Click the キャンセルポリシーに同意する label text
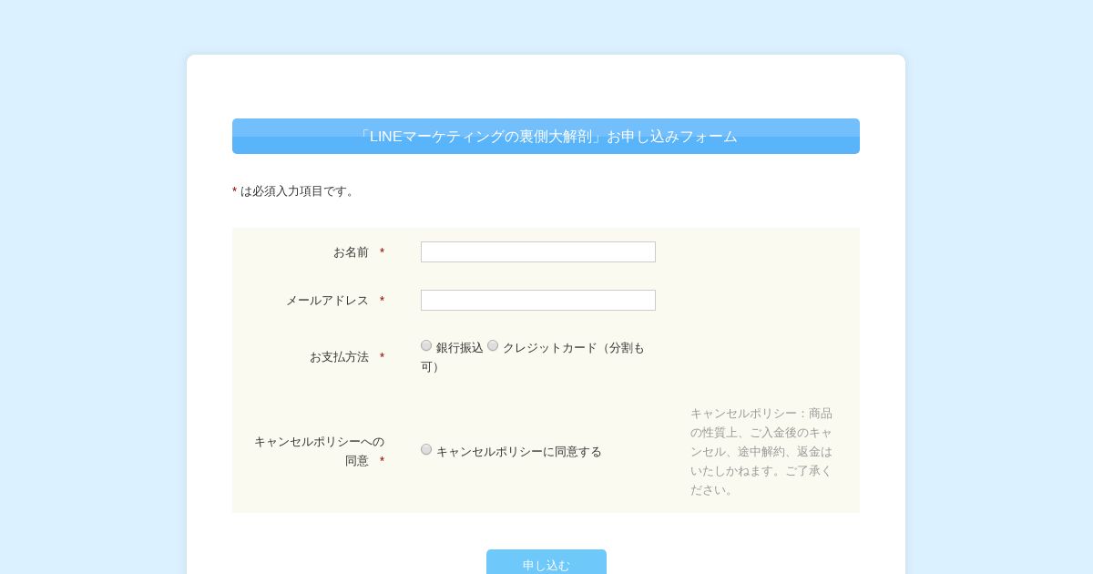 click(x=518, y=452)
